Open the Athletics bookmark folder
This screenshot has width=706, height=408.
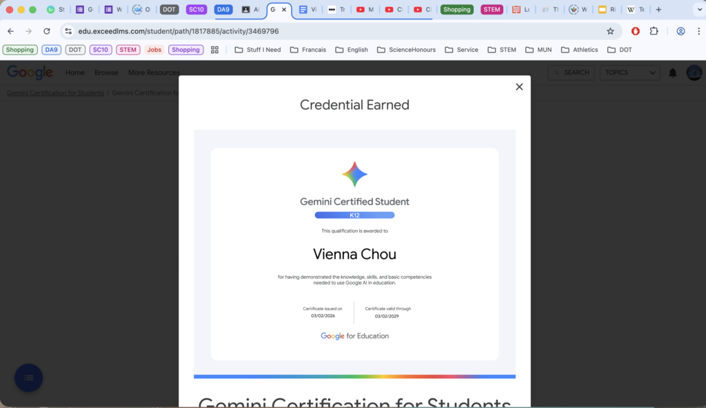(579, 50)
